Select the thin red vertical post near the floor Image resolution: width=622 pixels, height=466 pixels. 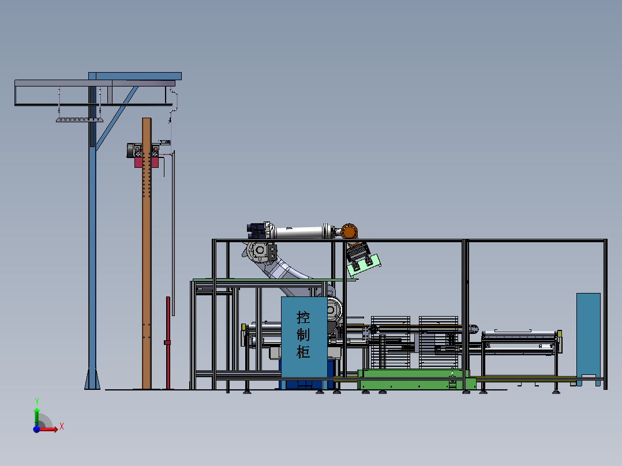pos(168,343)
